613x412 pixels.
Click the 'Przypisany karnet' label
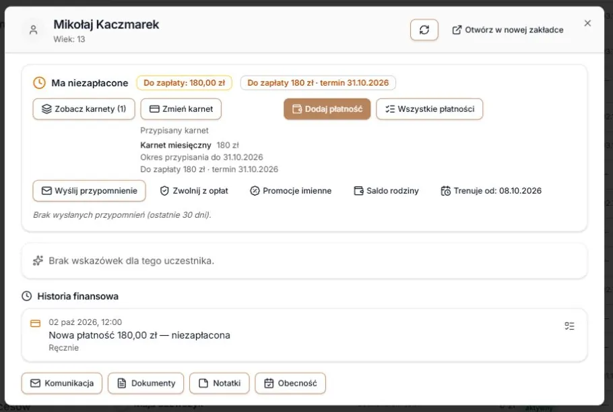pos(174,130)
